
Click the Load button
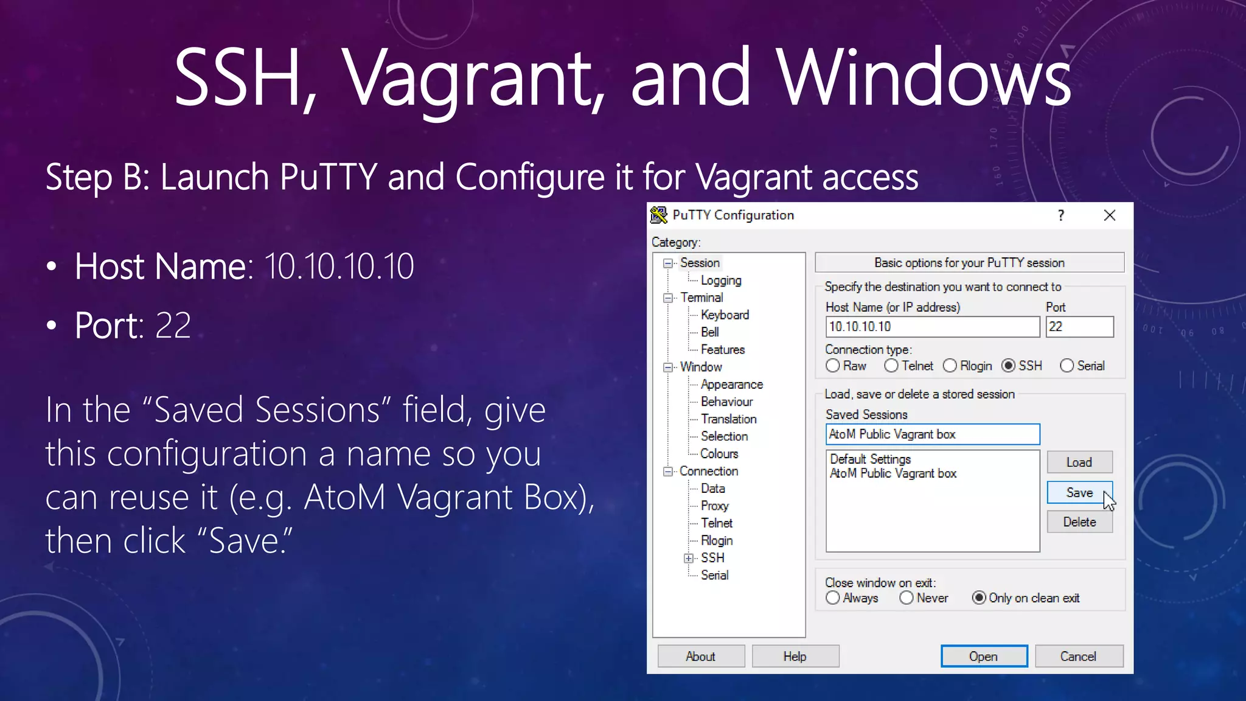(x=1079, y=462)
